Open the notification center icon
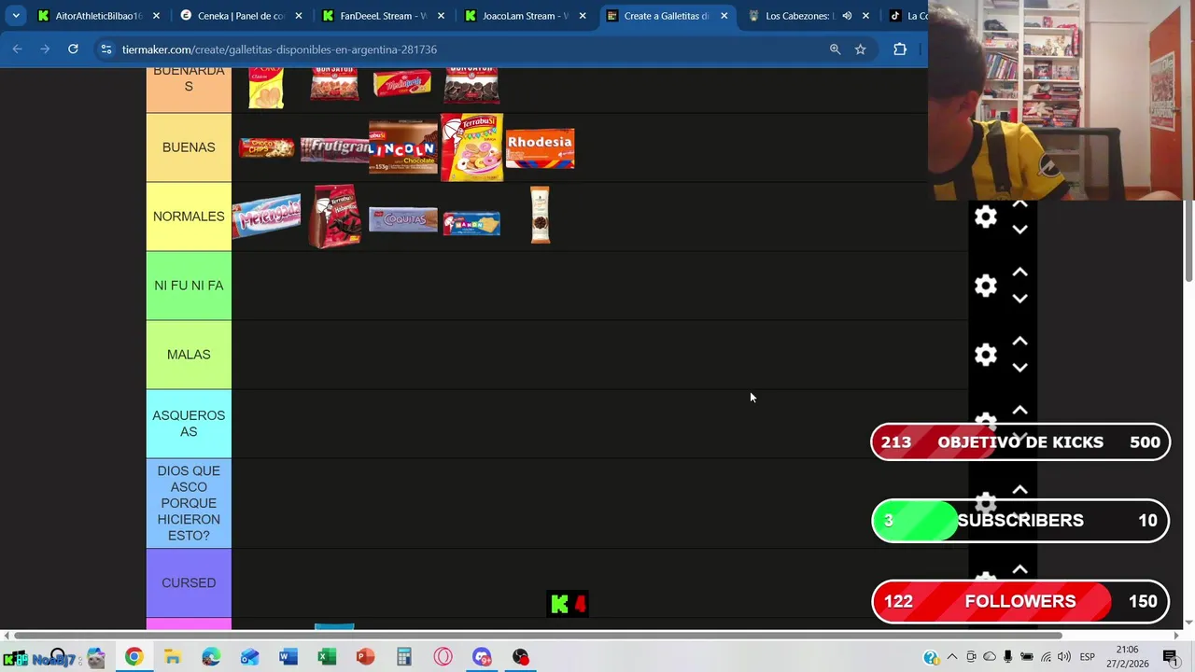This screenshot has height=672, width=1195. 1170,657
